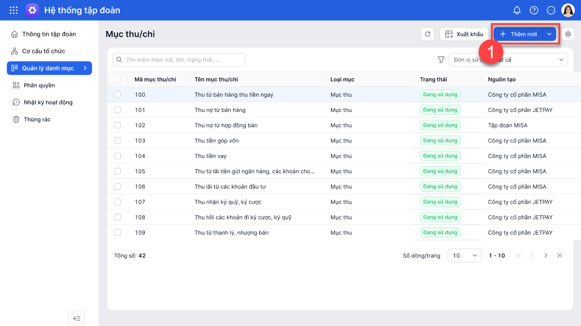
Task: Open the user avatar profile menu
Action: point(568,10)
